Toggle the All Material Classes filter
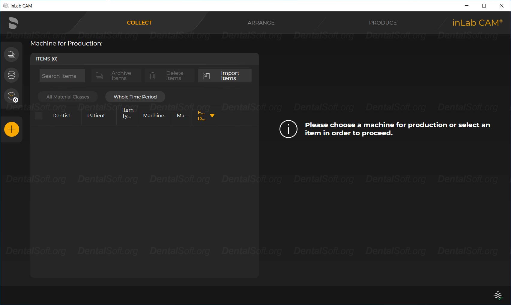511x305 pixels. click(67, 97)
